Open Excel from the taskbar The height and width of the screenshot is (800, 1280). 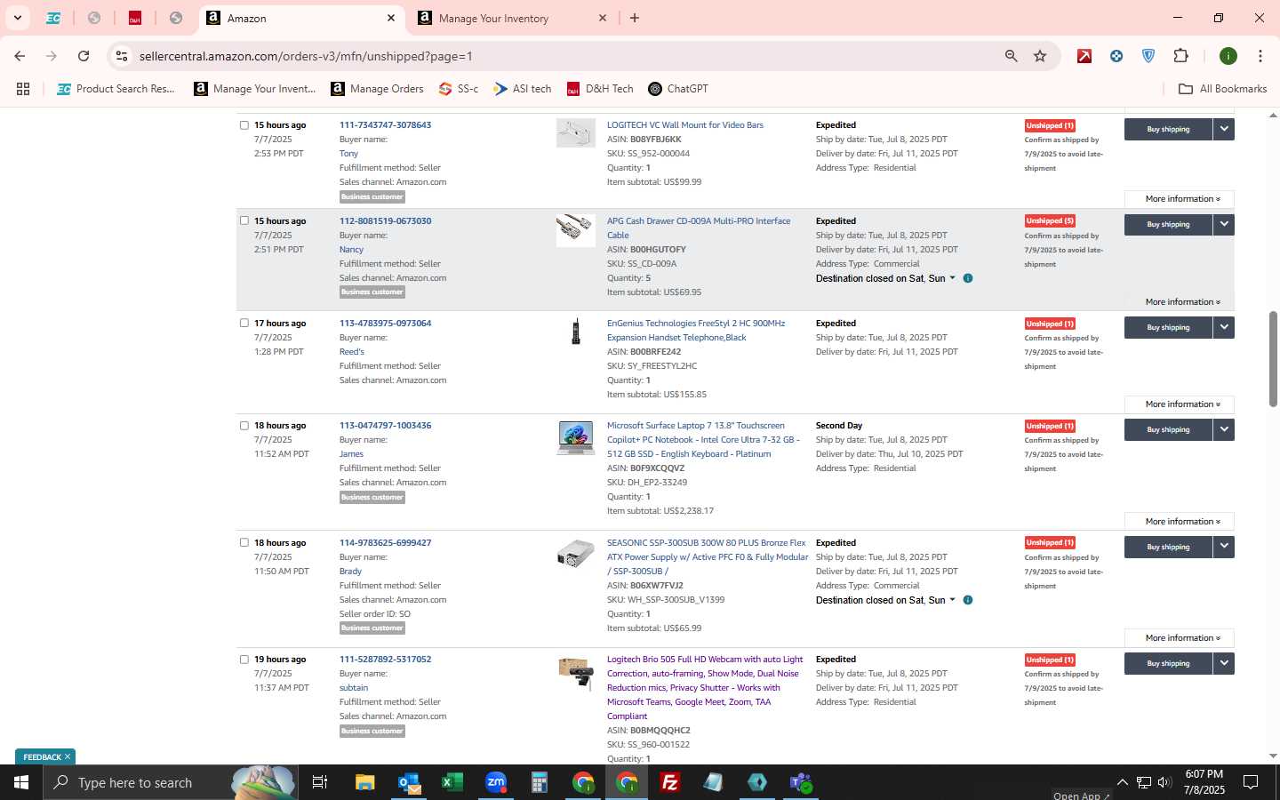pyautogui.click(x=452, y=782)
